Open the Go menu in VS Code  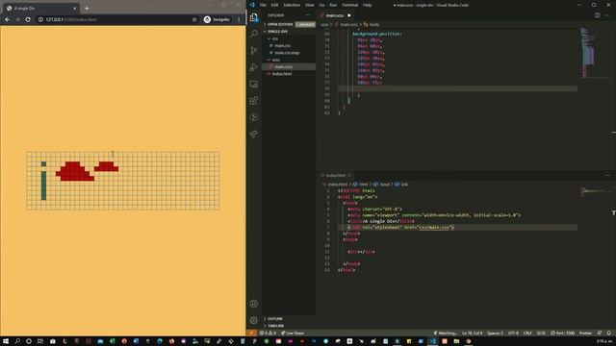[321, 5]
